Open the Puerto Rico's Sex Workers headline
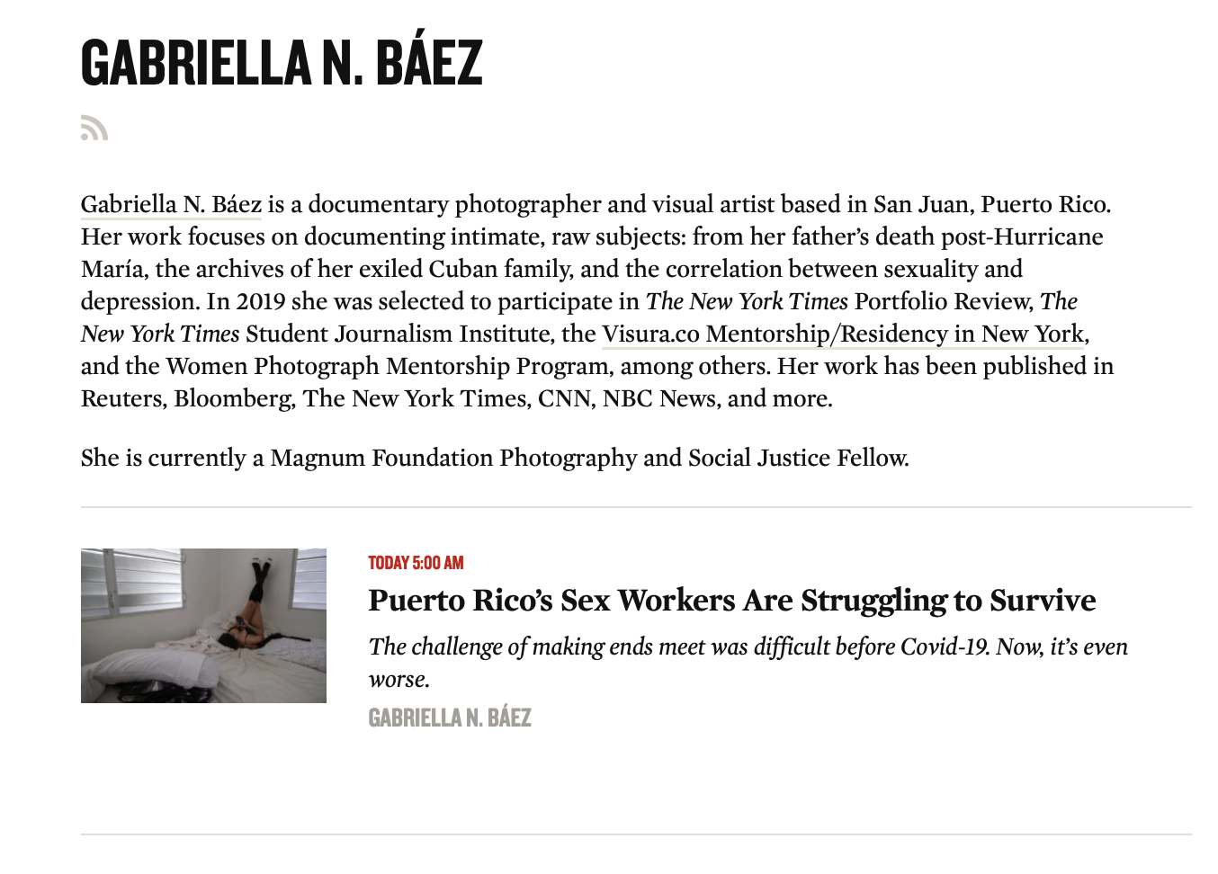Viewport: 1218px width, 874px height. coord(731,601)
